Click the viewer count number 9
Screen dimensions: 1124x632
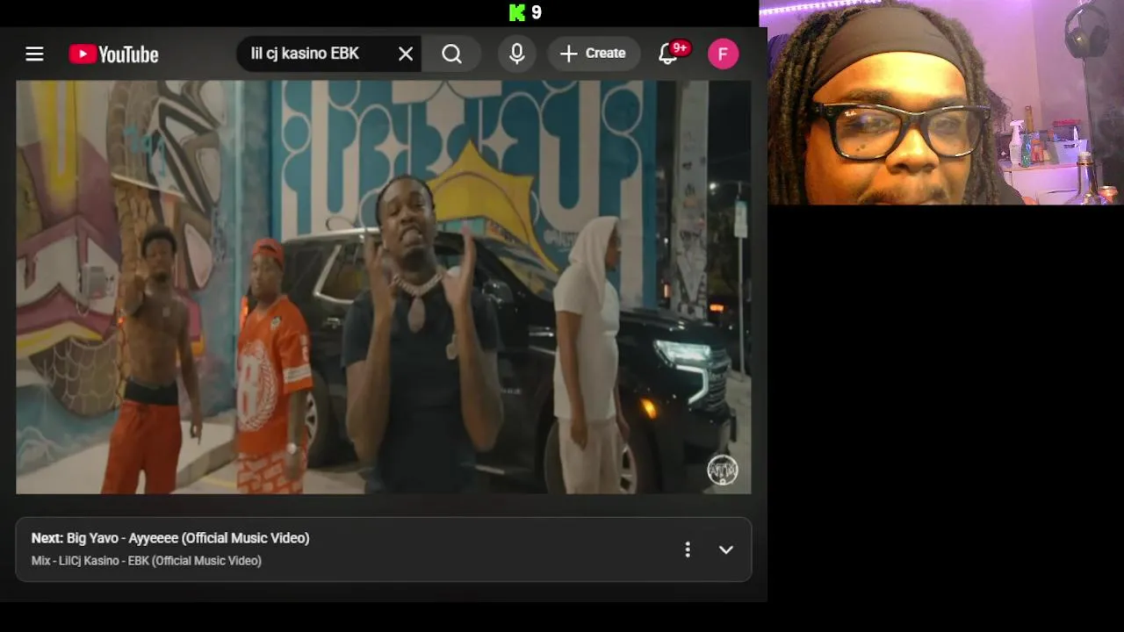[x=537, y=12]
